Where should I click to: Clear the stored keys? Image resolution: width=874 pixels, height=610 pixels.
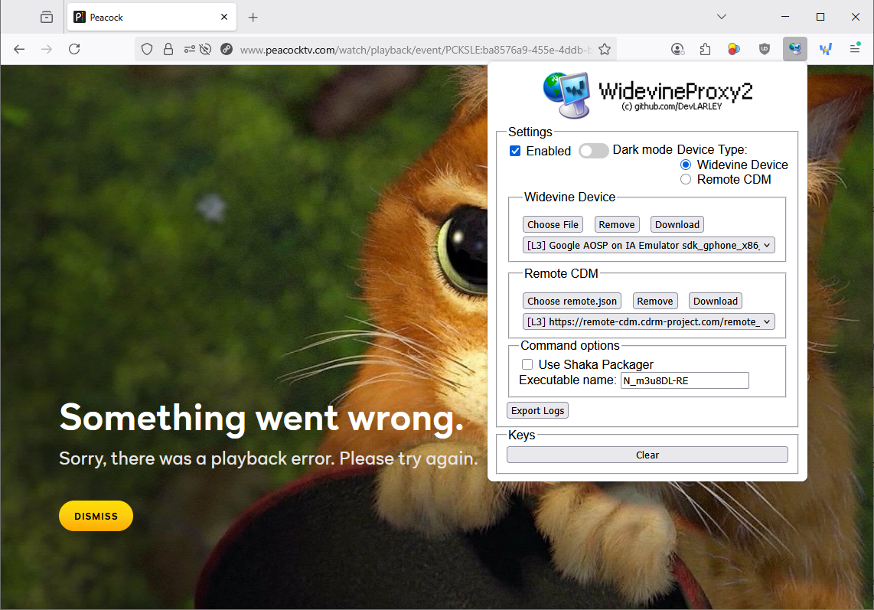(x=647, y=455)
